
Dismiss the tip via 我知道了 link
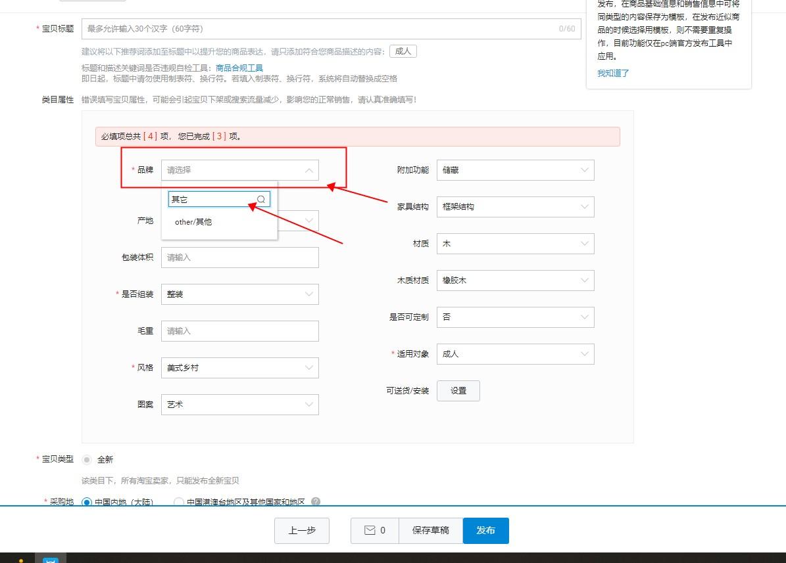pos(613,73)
